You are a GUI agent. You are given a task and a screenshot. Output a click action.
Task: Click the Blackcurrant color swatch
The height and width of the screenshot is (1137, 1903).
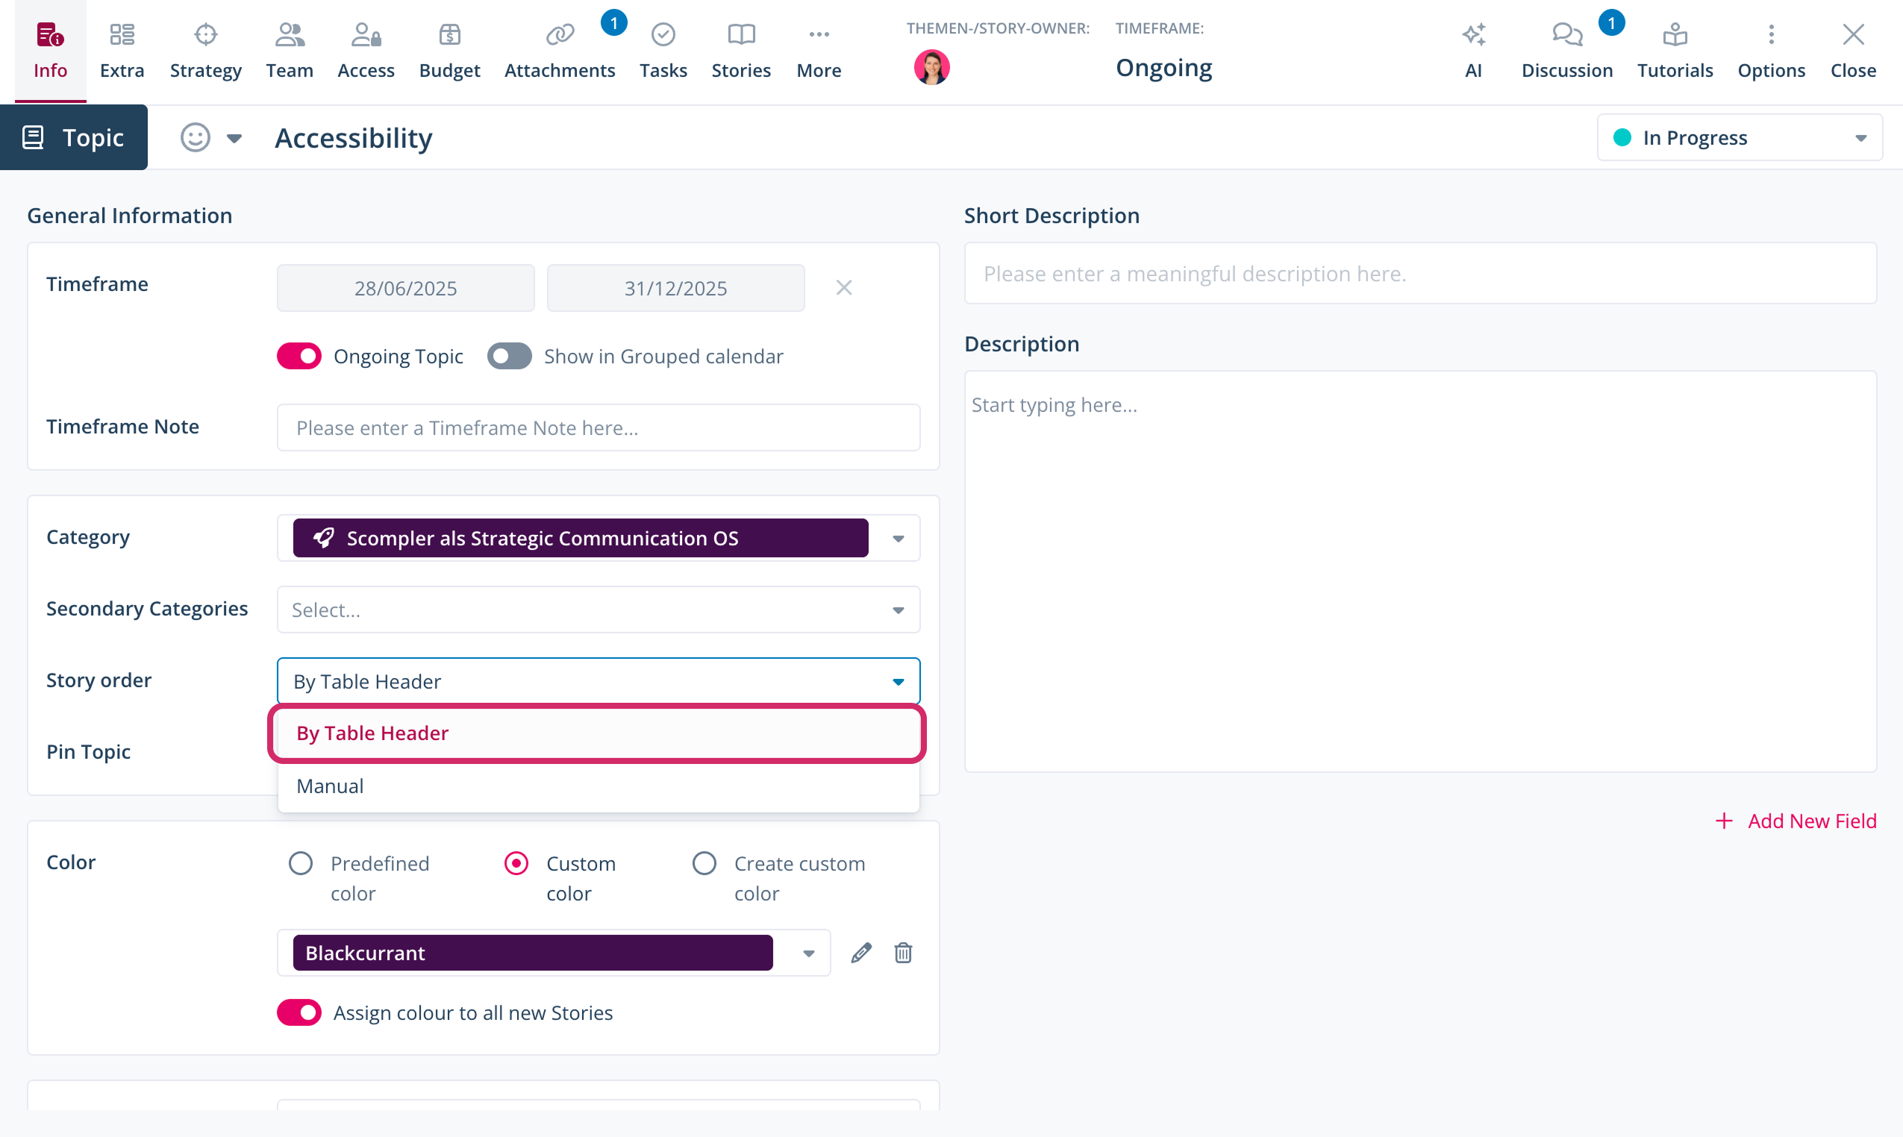click(x=533, y=953)
